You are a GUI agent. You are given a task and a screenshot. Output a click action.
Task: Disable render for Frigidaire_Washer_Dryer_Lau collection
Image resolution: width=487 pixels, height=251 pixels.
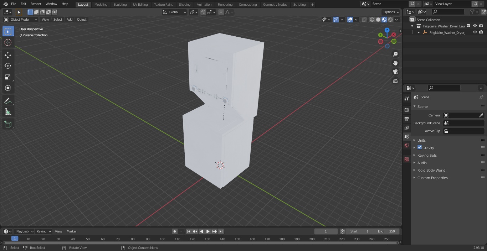pyautogui.click(x=481, y=26)
